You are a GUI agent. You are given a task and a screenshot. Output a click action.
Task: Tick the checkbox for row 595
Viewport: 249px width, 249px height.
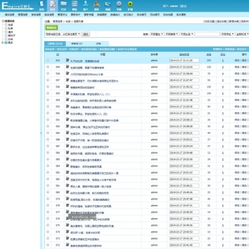point(47,93)
